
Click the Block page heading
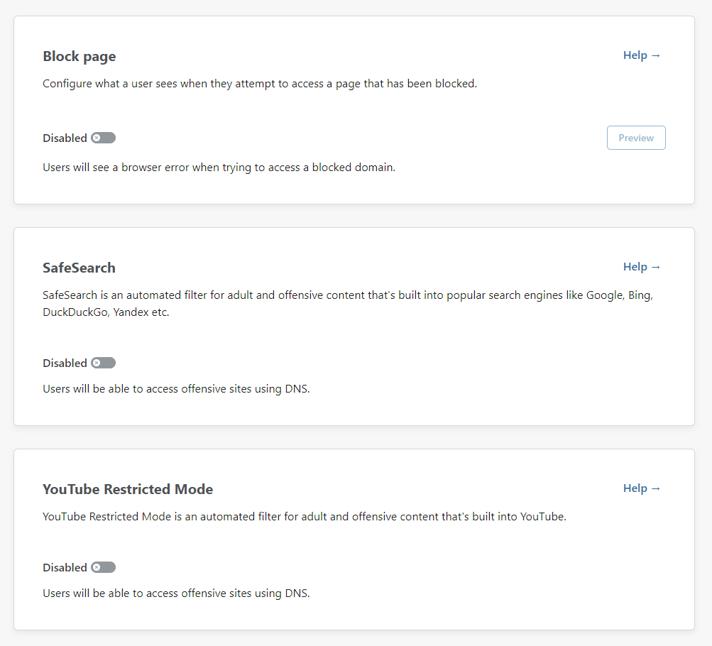click(79, 56)
